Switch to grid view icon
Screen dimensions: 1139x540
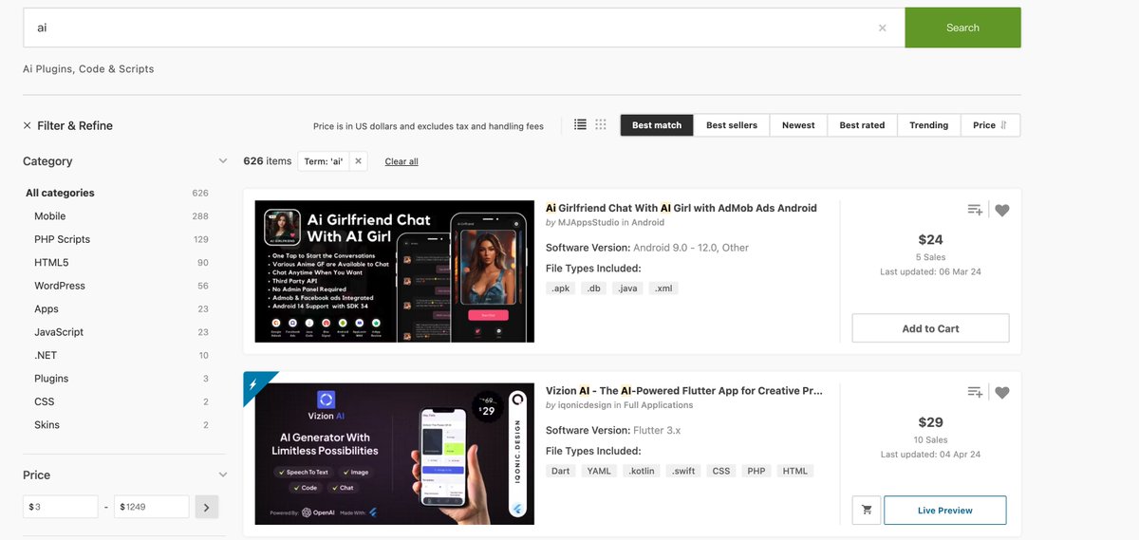click(601, 124)
